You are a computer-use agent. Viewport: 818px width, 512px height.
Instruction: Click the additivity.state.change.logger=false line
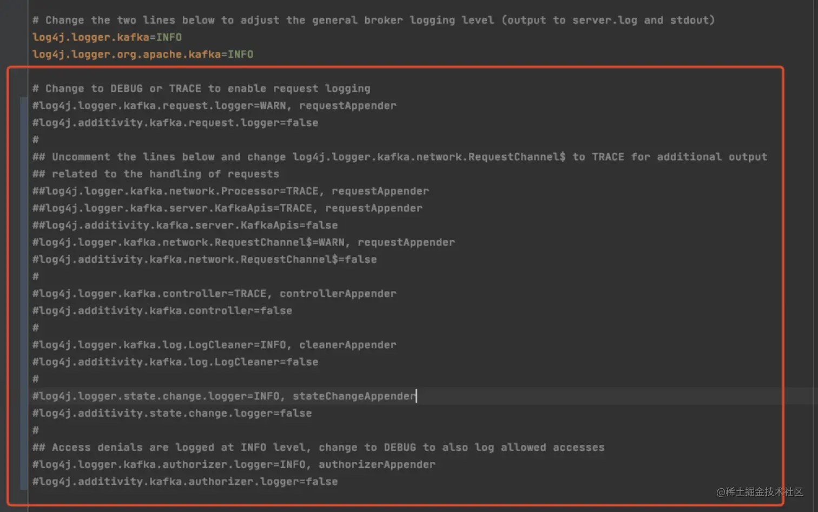pyautogui.click(x=172, y=414)
